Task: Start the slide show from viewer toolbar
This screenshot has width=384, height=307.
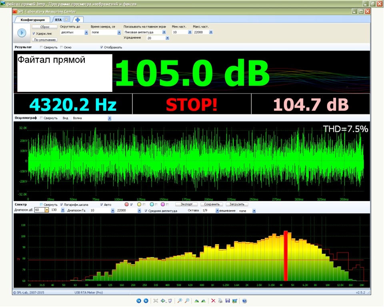Action: [x=170, y=301]
